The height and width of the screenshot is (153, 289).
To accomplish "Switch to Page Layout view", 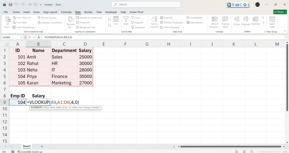I will 244,152.
